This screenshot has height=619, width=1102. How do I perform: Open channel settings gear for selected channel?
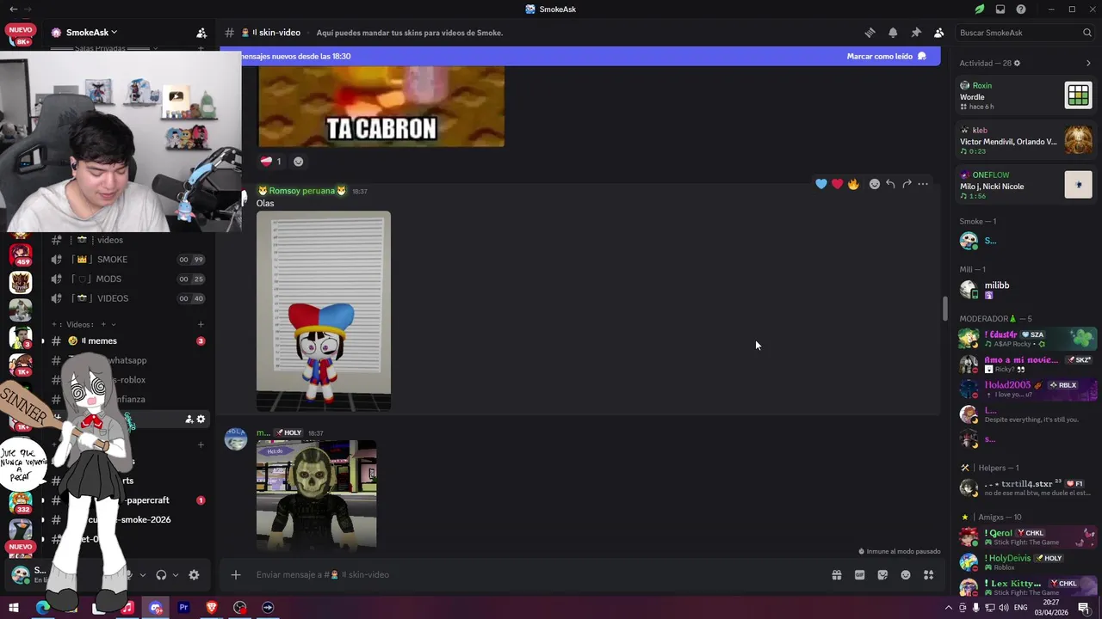201,420
